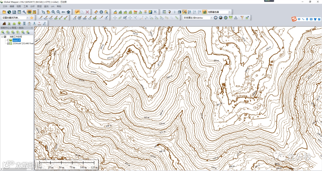The width and height of the screenshot is (322, 171).
Task: Select the zoom box tool
Action: tap(43, 12)
